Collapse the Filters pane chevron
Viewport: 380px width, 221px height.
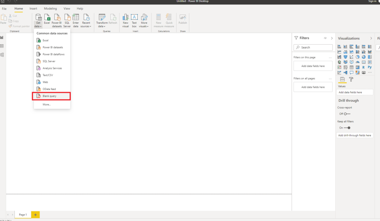[332, 38]
